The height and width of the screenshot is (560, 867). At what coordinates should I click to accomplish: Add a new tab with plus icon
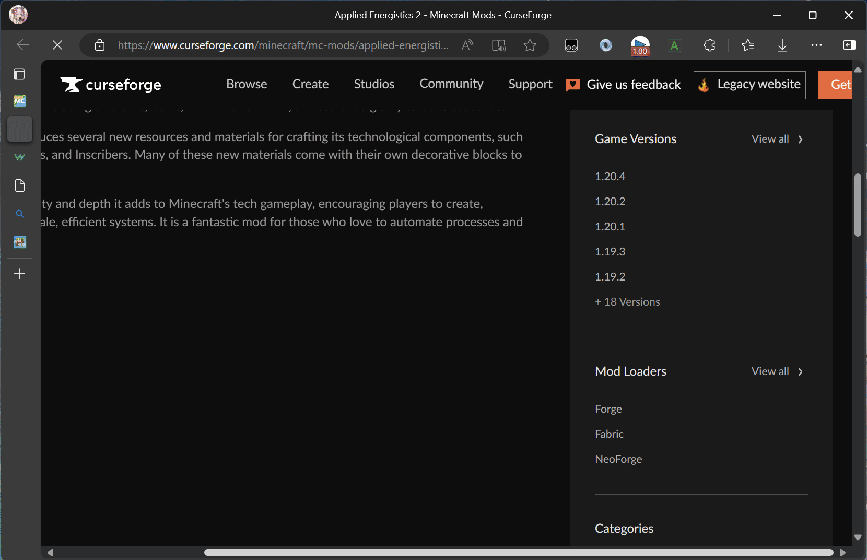pos(20,274)
